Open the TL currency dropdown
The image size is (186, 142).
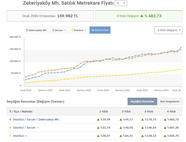click(121, 3)
